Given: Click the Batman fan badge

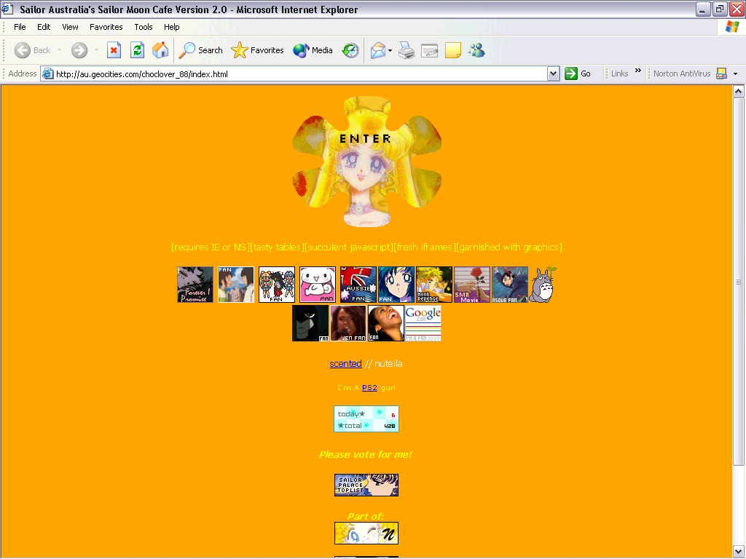Looking at the screenshot, I should click(310, 323).
